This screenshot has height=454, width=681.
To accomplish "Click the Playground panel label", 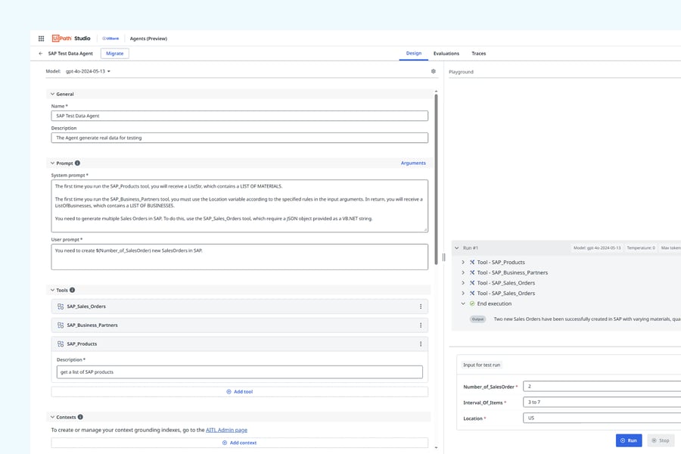I will 461,72.
